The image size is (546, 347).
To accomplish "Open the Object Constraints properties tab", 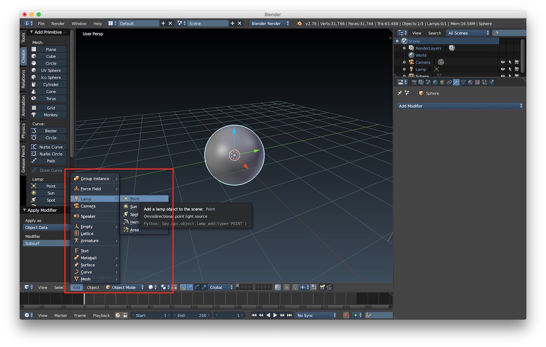I will [449, 82].
